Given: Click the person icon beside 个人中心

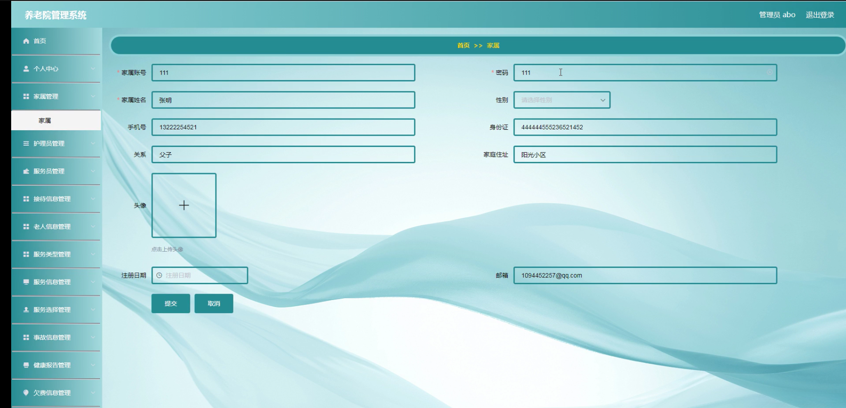Looking at the screenshot, I should pos(26,68).
